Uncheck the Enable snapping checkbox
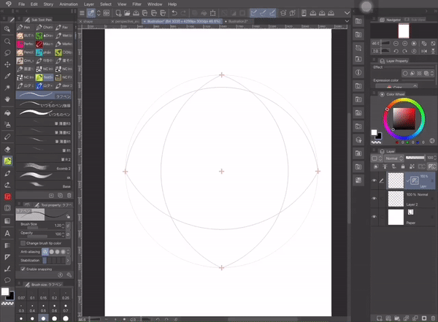 [x=21, y=269]
